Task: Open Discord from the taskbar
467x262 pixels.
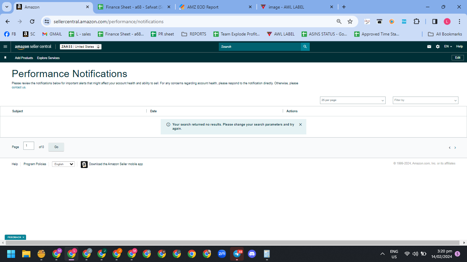Action: point(252,254)
